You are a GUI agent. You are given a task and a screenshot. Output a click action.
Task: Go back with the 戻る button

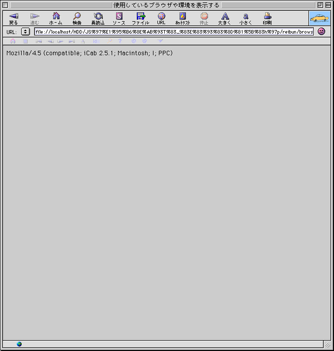(13, 18)
